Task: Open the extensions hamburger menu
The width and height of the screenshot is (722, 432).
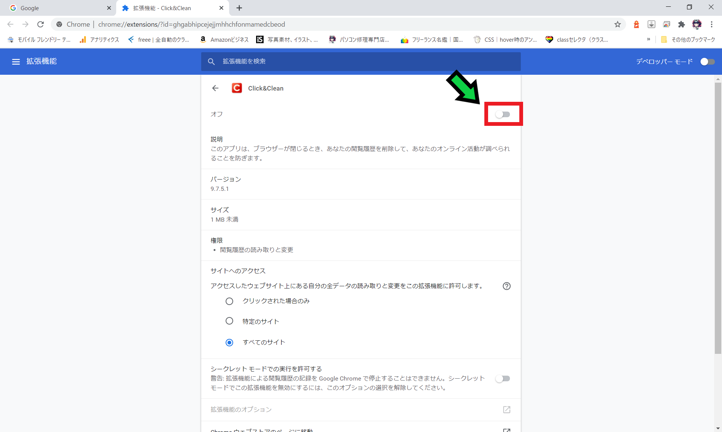Action: point(16,62)
